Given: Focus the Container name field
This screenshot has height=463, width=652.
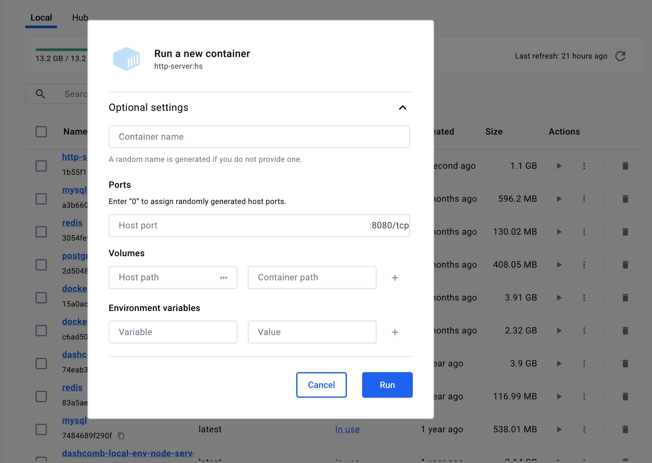Looking at the screenshot, I should pyautogui.click(x=259, y=137).
